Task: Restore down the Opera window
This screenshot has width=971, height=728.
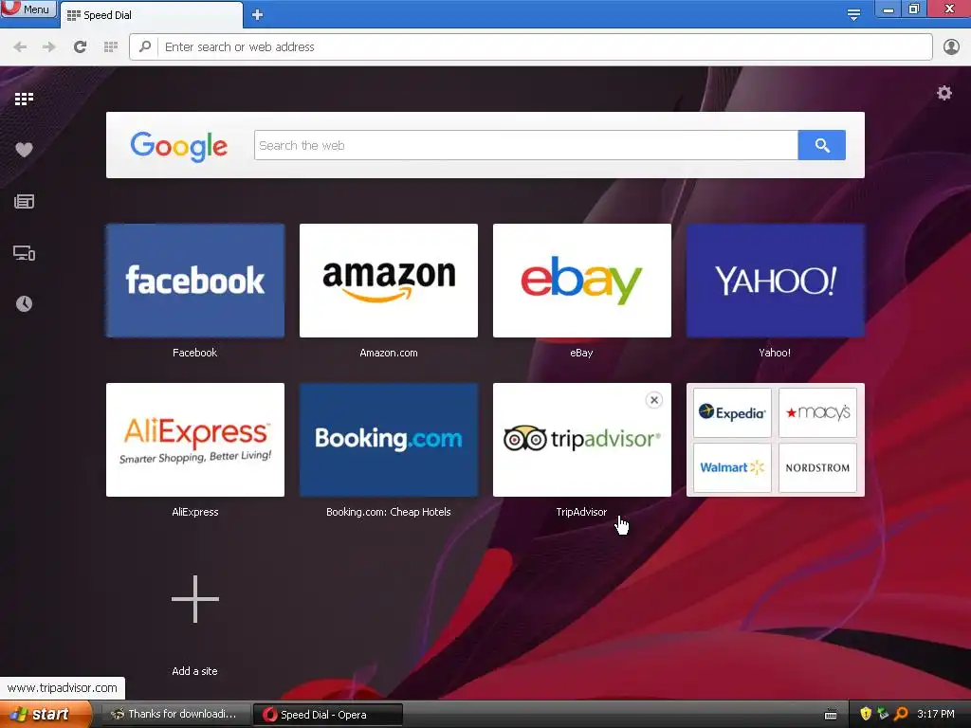Action: tap(914, 9)
